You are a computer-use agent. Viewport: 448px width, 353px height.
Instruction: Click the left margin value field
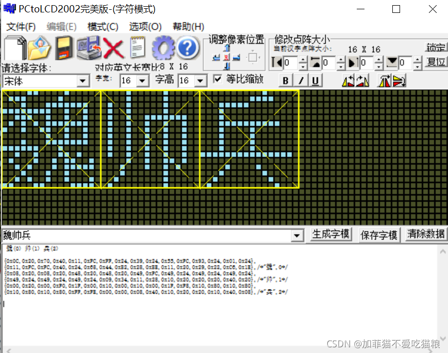click(291, 62)
